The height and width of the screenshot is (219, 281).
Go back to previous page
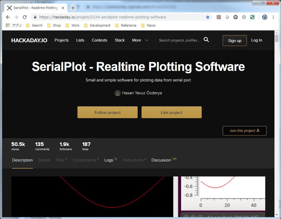point(8,17)
